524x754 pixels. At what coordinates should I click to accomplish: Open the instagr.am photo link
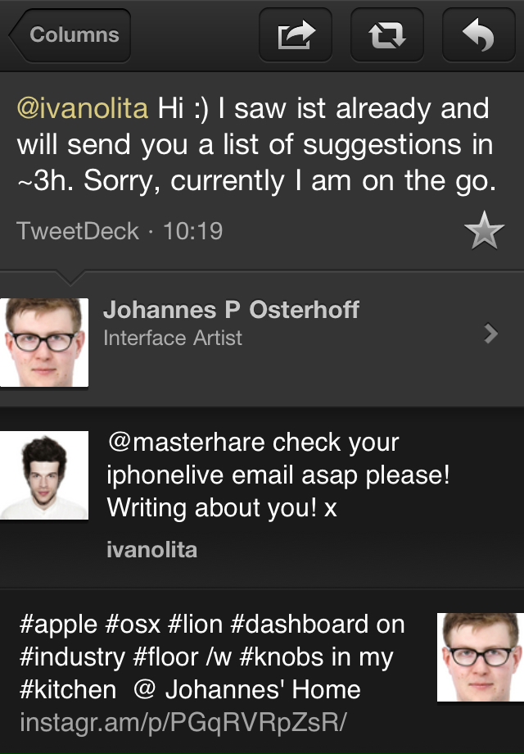pos(183,723)
